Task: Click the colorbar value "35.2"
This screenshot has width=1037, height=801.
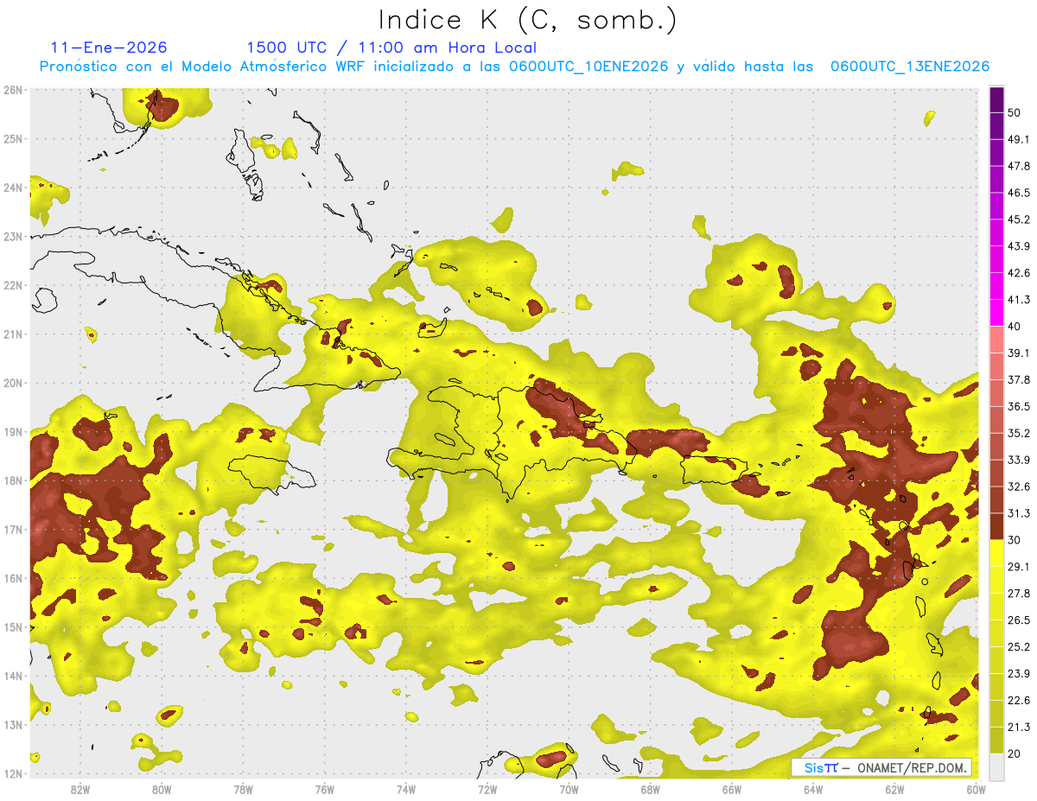Action: tap(1018, 433)
